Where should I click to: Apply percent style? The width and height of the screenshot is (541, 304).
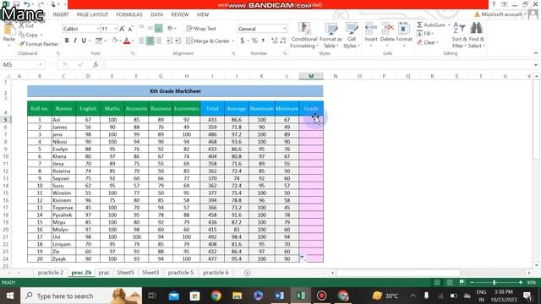coord(254,41)
